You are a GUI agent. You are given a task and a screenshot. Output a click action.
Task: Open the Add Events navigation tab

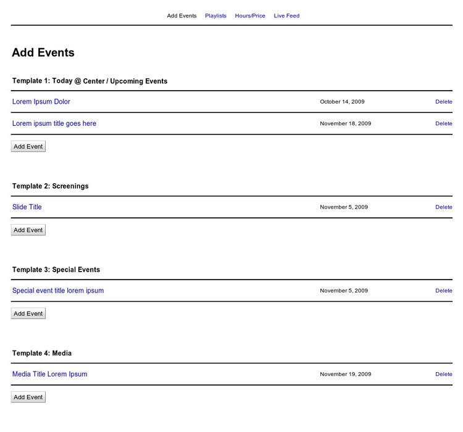[x=181, y=16]
